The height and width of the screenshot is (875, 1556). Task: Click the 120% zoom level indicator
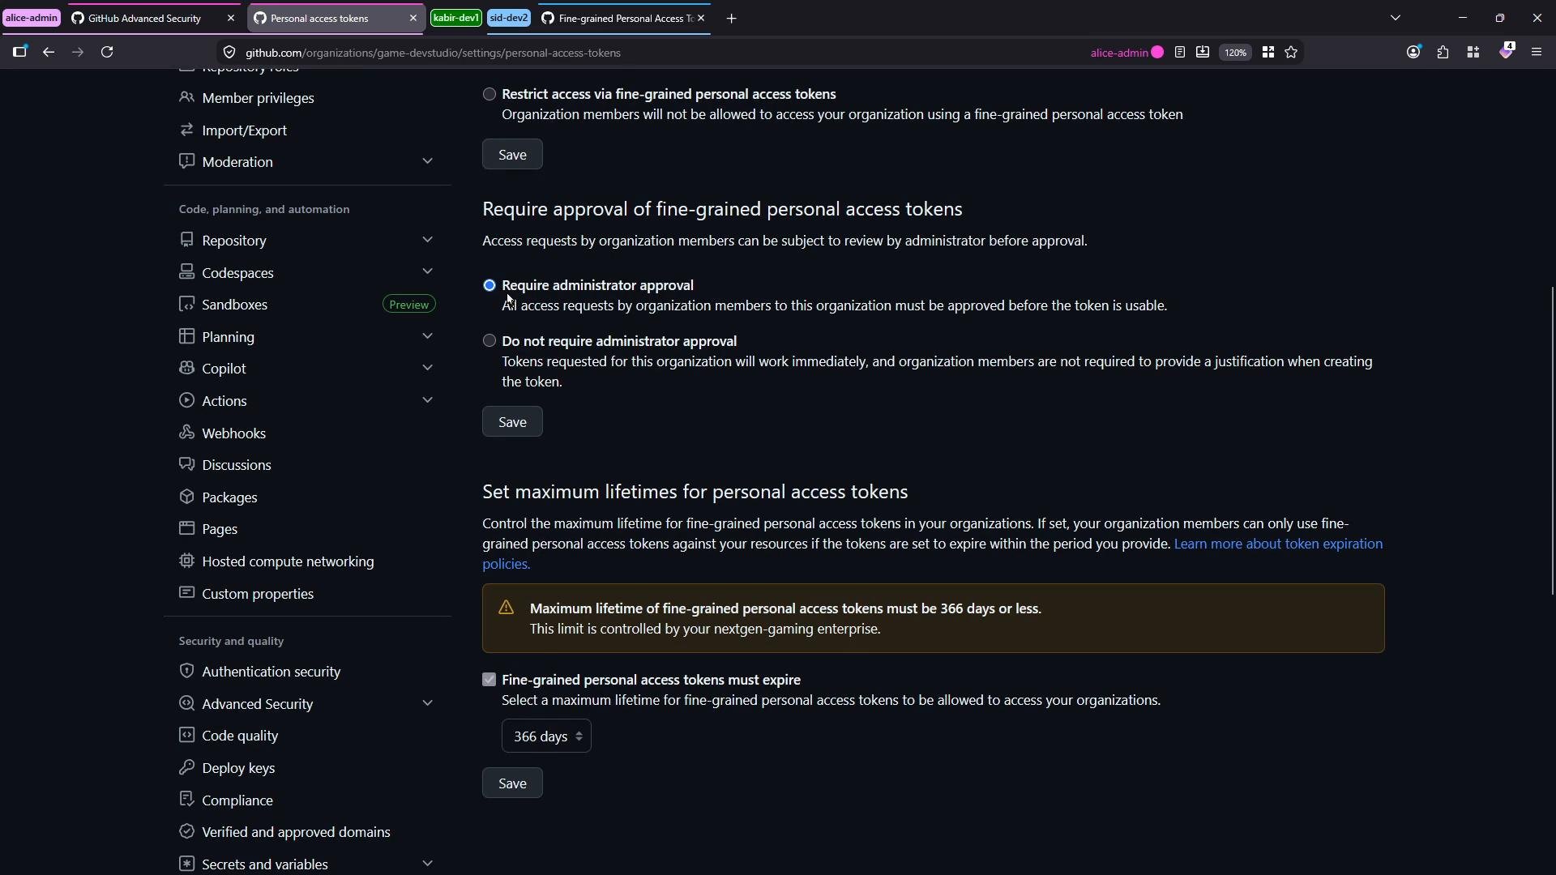pyautogui.click(x=1236, y=53)
